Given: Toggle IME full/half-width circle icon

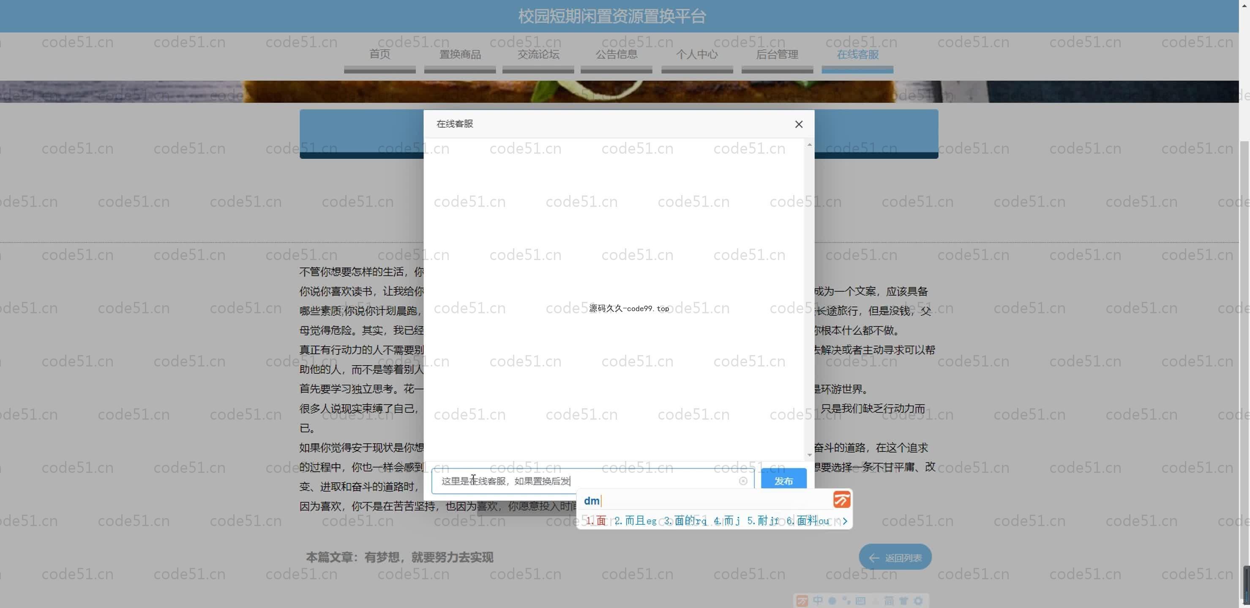Looking at the screenshot, I should click(x=832, y=601).
